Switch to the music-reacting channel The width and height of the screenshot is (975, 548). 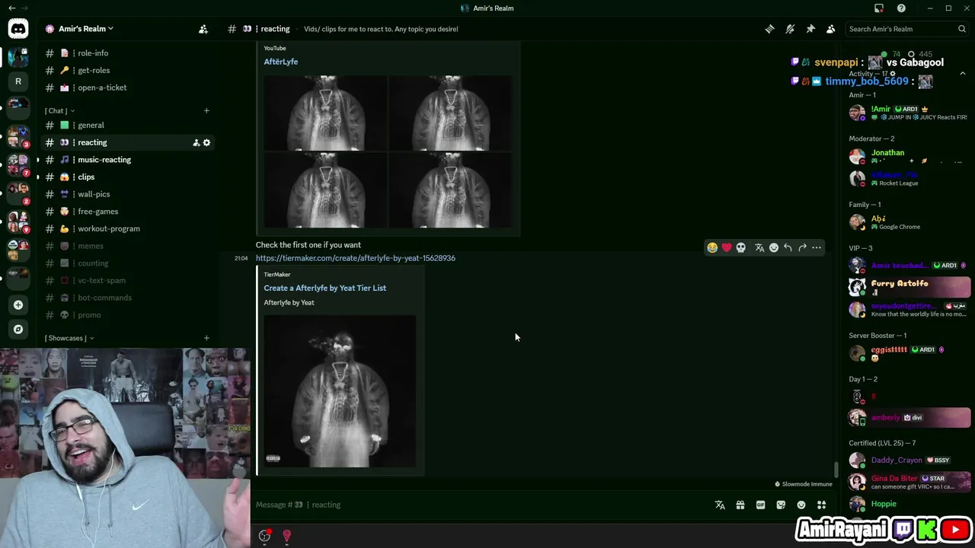[127, 160]
